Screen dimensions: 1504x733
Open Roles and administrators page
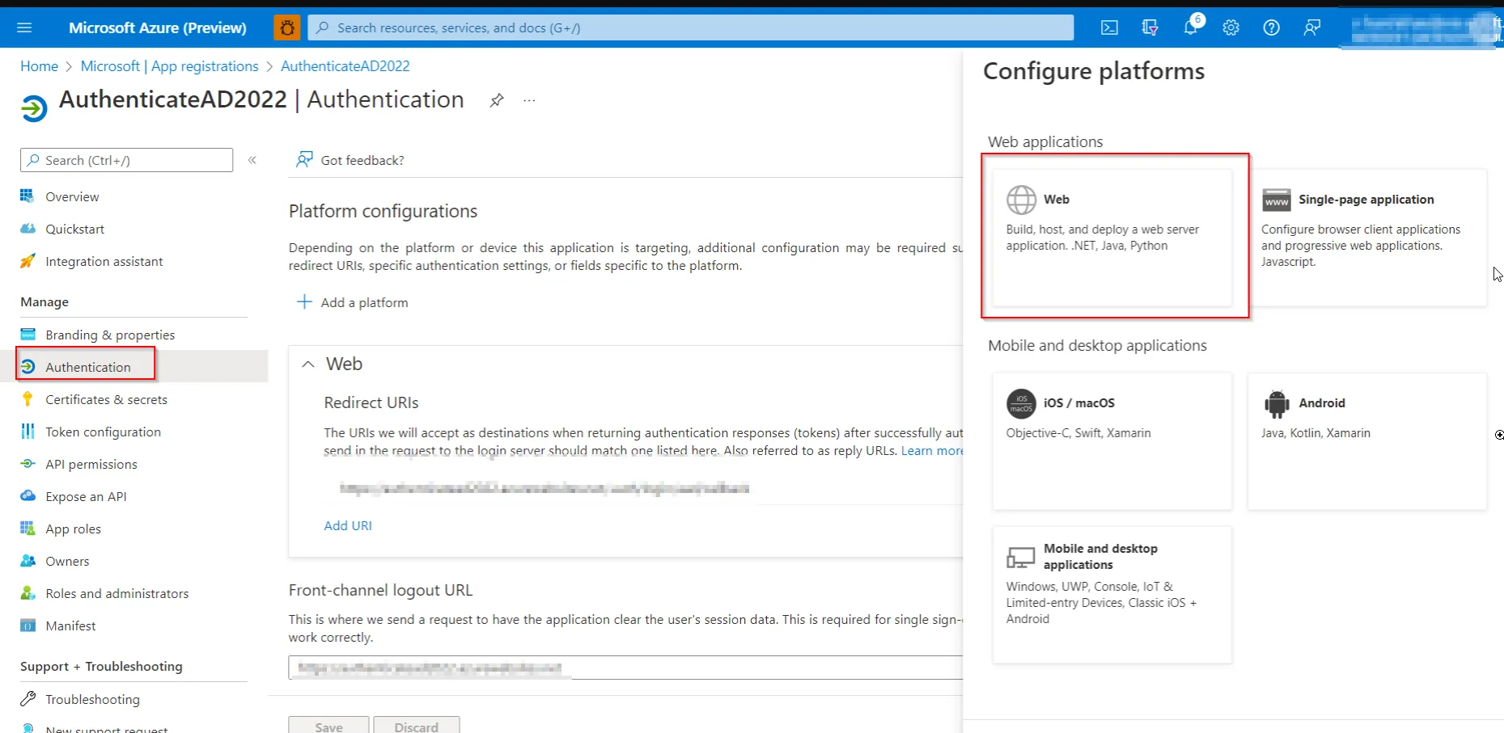tap(117, 593)
